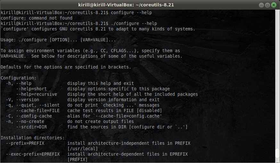This screenshot has width=280, height=163.
Task: Click the 'Usage: ./configure [OPTION]...' line
Action: point(58,40)
